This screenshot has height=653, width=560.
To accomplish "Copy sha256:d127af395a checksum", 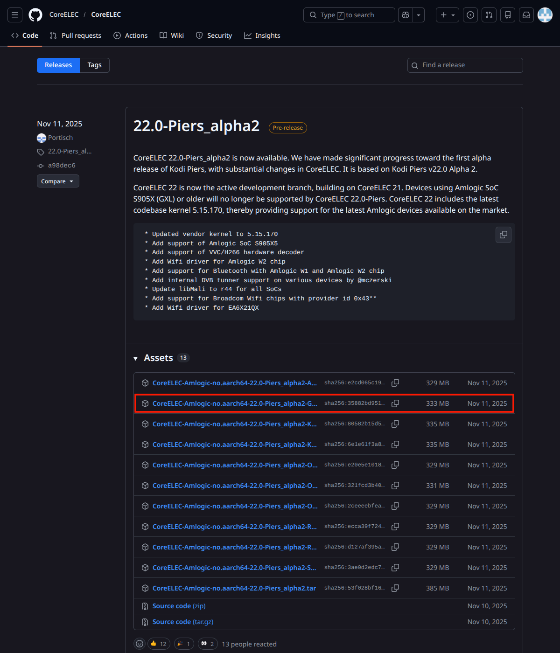I will 395,547.
